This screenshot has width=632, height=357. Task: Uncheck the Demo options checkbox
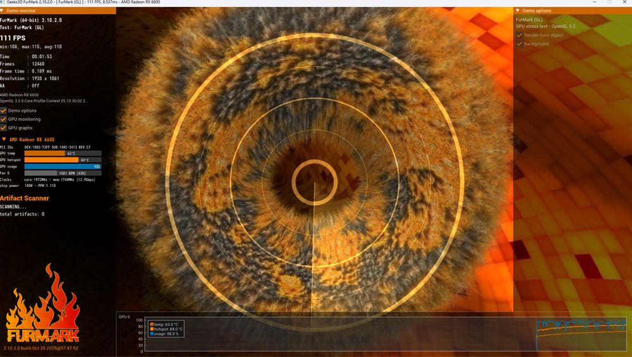click(x=3, y=111)
